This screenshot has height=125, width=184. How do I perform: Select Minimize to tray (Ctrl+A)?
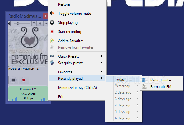click(x=77, y=88)
